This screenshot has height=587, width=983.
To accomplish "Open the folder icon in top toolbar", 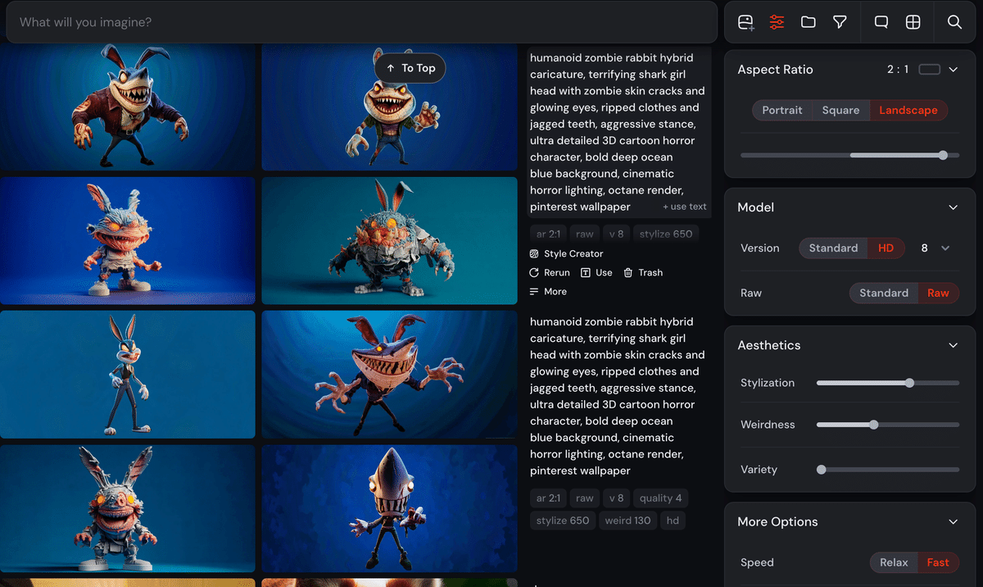I will pyautogui.click(x=809, y=22).
